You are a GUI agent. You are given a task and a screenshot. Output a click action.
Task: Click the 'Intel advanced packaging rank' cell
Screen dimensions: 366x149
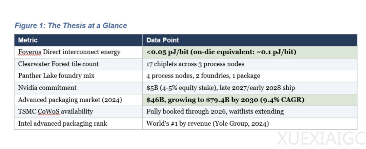pyautogui.click(x=62, y=124)
